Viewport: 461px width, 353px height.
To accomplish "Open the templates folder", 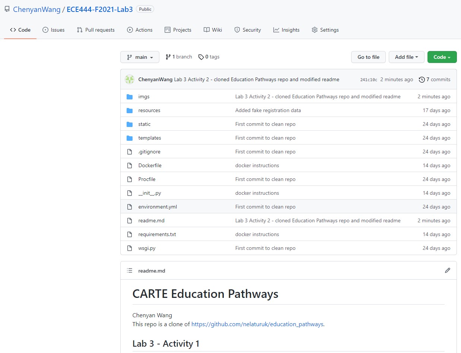I will (x=150, y=138).
